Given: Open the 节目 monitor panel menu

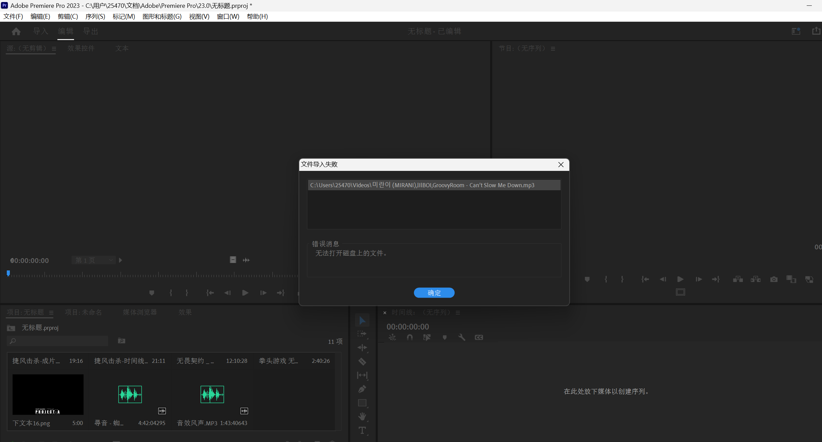Looking at the screenshot, I should point(553,48).
